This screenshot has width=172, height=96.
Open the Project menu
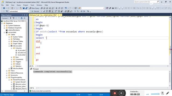[x=26, y=5]
